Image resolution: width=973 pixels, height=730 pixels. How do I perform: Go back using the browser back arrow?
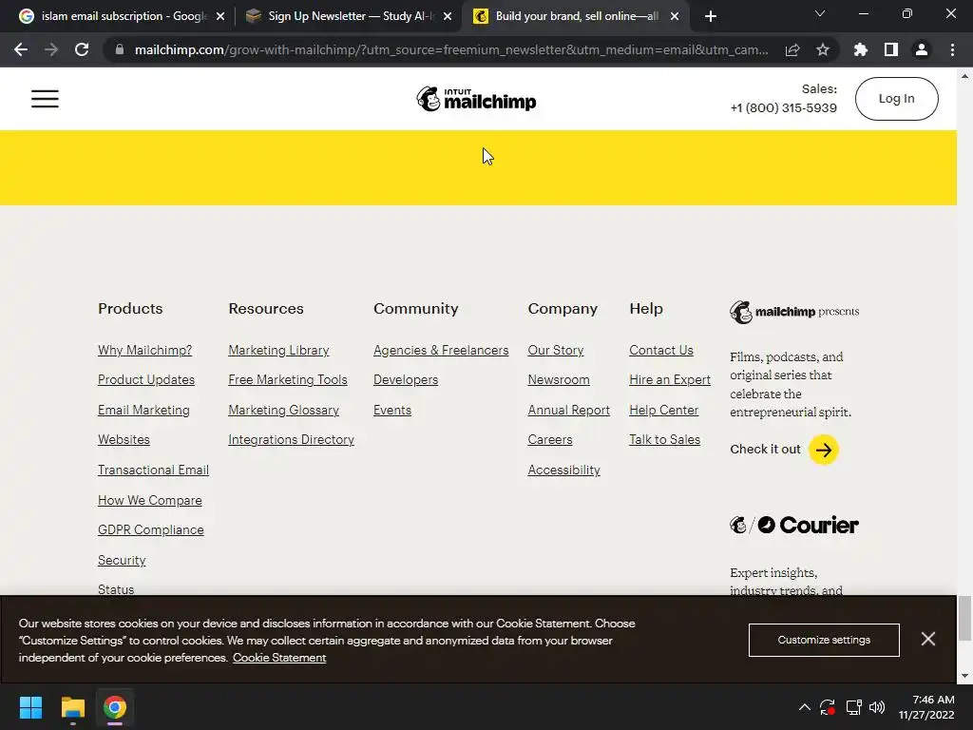(x=21, y=49)
